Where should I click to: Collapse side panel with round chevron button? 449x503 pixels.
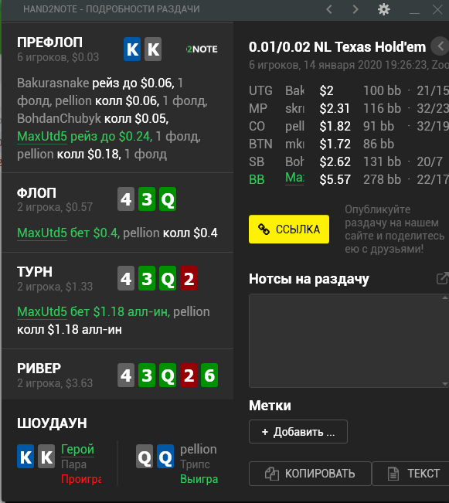(x=440, y=46)
